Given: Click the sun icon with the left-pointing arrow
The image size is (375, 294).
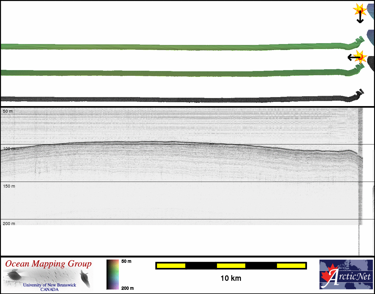Looking at the screenshot, I should tap(361, 56).
